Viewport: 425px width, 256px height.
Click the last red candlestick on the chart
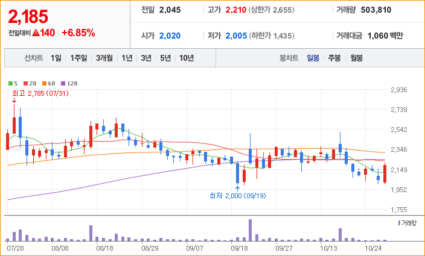pos(385,173)
